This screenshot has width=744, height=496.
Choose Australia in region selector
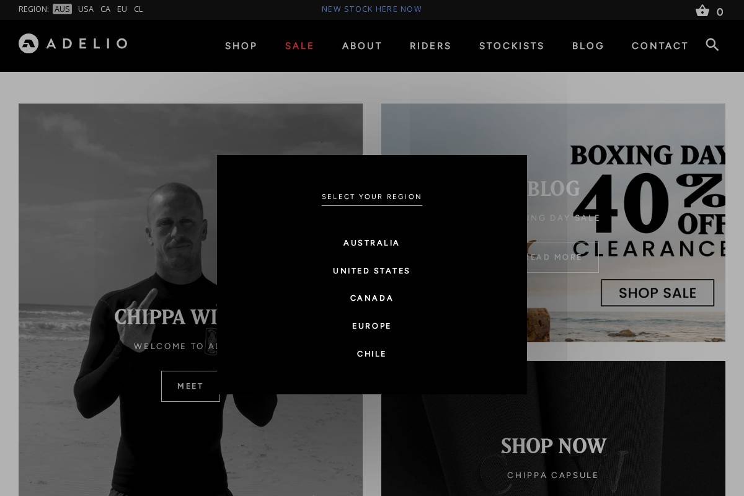(x=371, y=243)
